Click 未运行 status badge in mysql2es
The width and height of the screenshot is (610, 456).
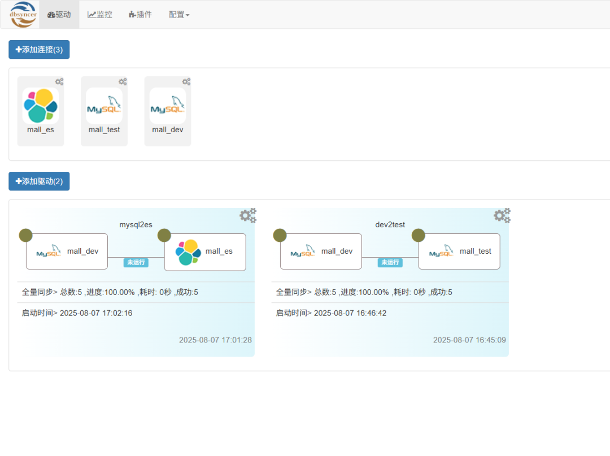[x=136, y=263]
